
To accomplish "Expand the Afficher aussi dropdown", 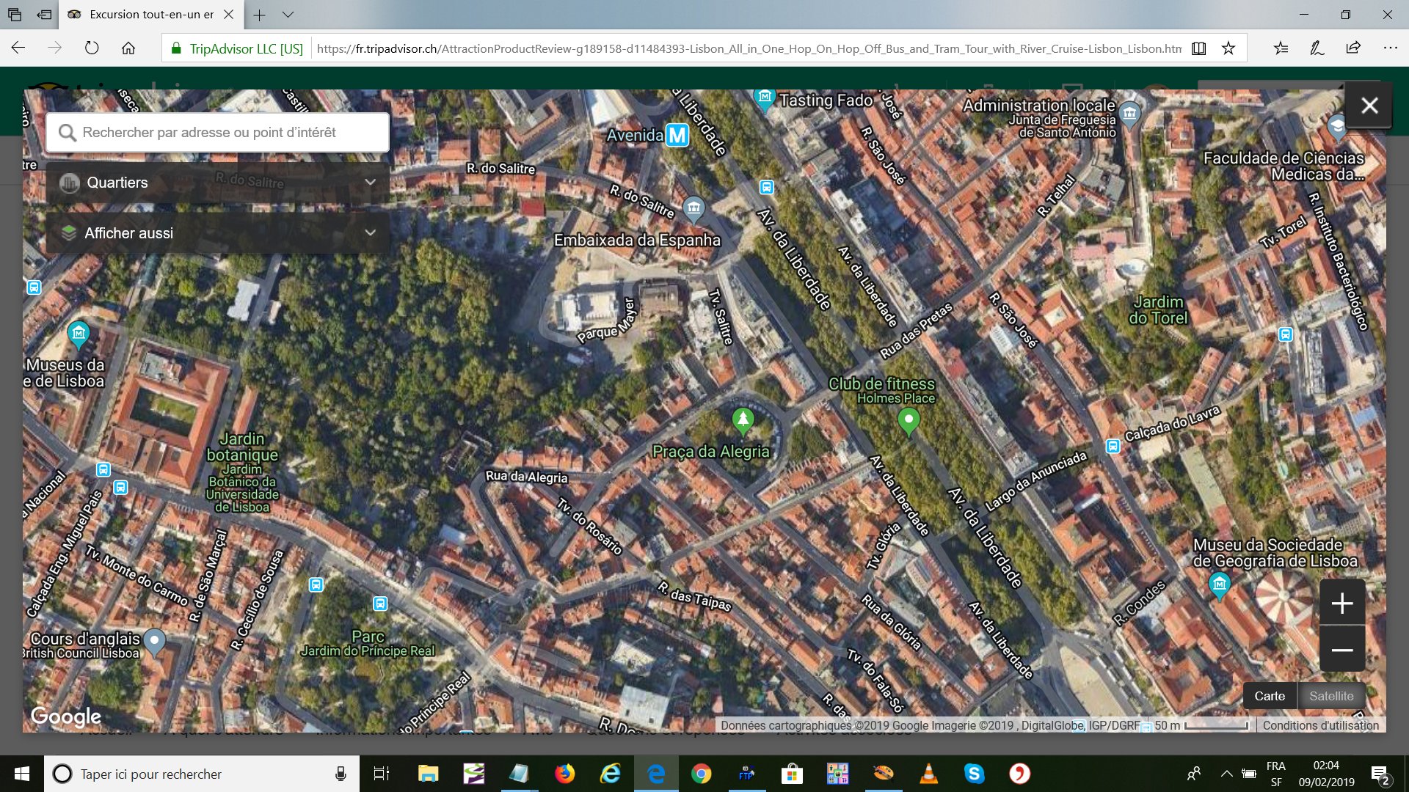I will click(x=217, y=233).
